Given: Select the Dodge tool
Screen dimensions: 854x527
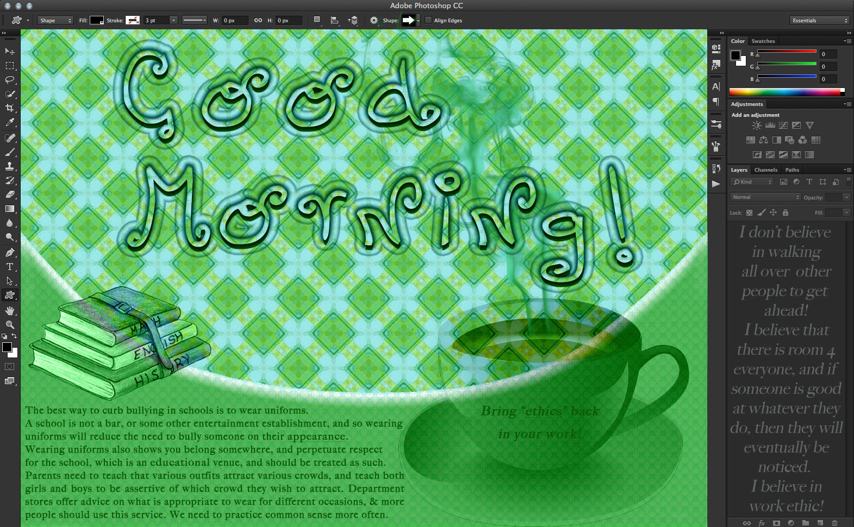Looking at the screenshot, I should point(10,237).
